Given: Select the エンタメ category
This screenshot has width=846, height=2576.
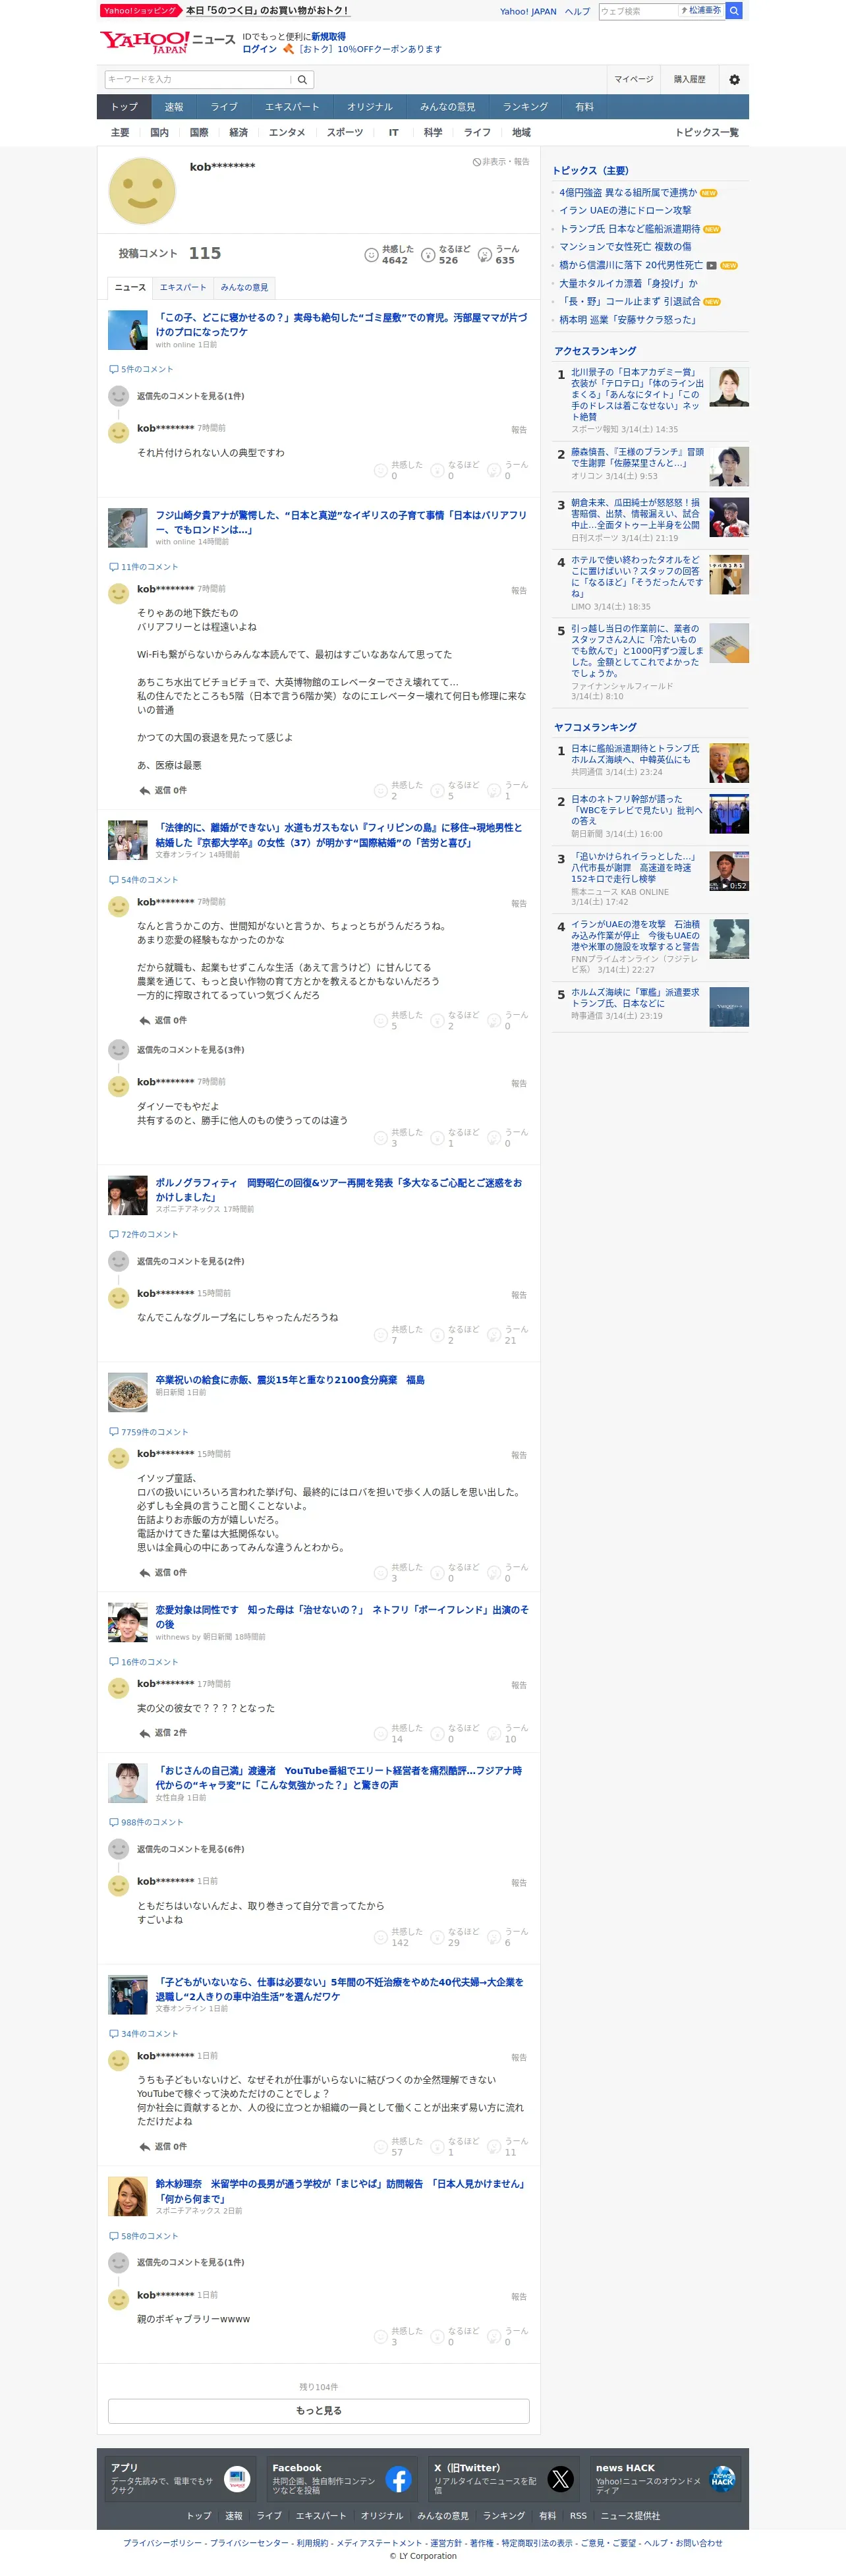Looking at the screenshot, I should click(x=287, y=132).
